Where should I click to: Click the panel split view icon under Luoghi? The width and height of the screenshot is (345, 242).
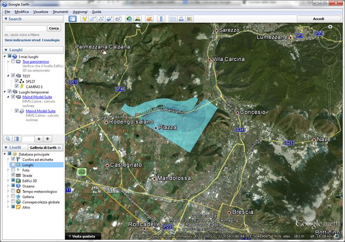17,139
